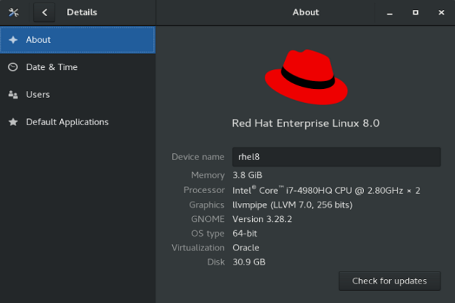Click the Memory label
The image size is (455, 303).
(208, 176)
